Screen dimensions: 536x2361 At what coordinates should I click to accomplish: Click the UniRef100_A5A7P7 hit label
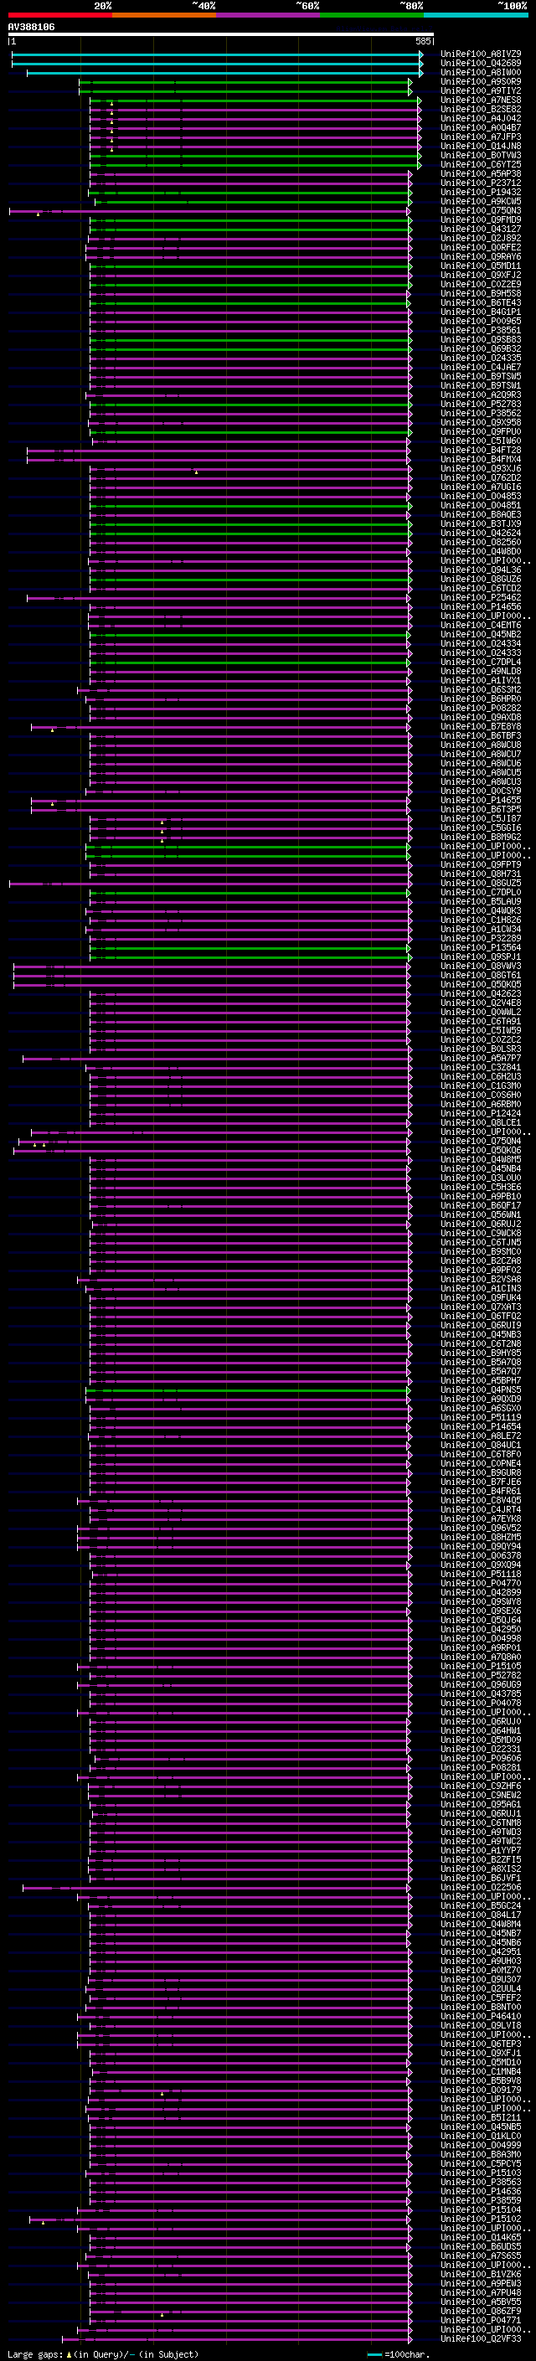[x=481, y=1058]
